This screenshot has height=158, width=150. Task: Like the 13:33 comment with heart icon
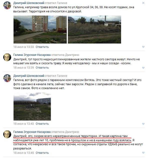(x=143, y=47)
